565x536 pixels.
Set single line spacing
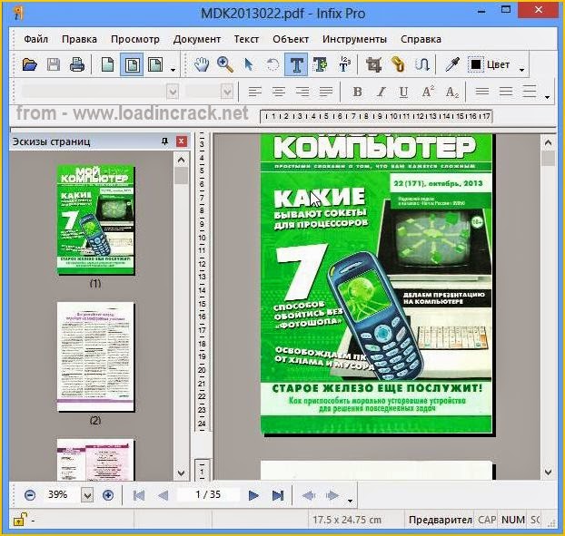(x=482, y=92)
